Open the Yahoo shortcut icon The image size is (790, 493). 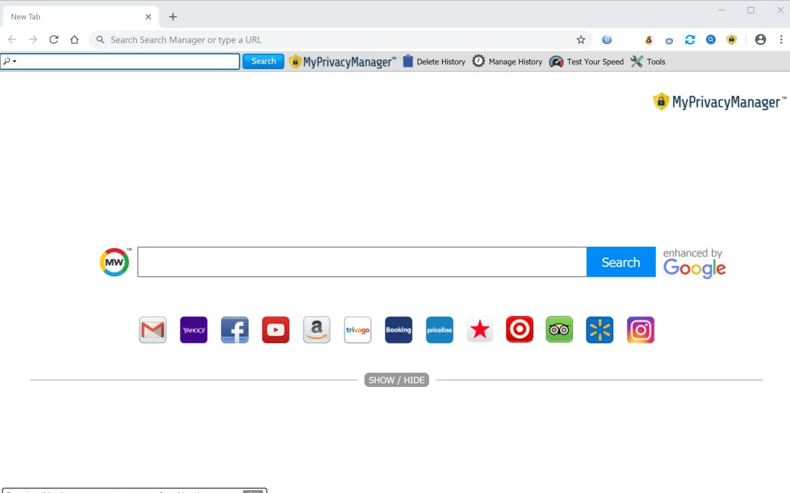pos(194,330)
